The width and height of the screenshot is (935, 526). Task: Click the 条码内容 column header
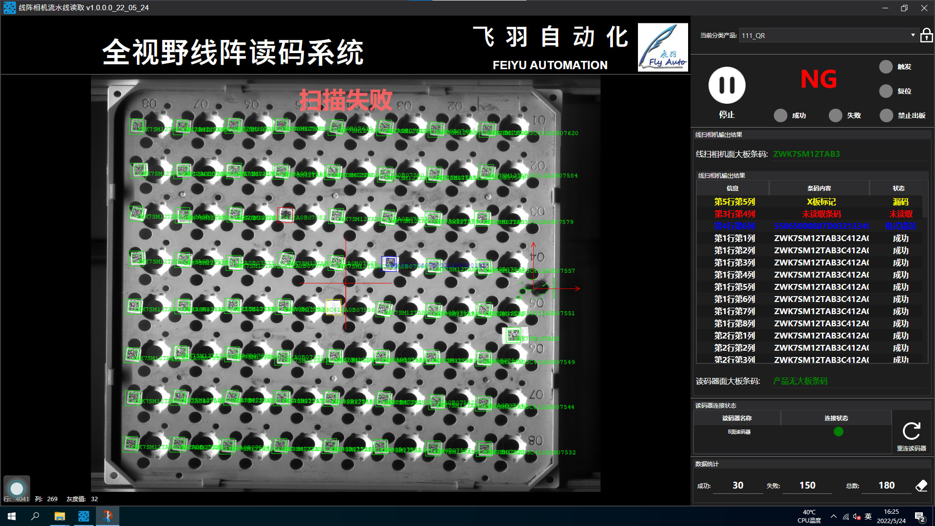click(x=819, y=188)
